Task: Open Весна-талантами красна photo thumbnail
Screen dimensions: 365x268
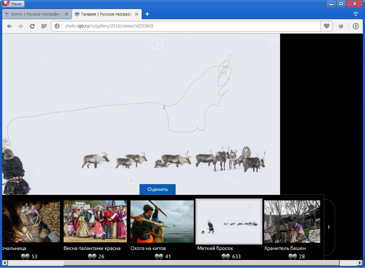Action: (x=95, y=221)
